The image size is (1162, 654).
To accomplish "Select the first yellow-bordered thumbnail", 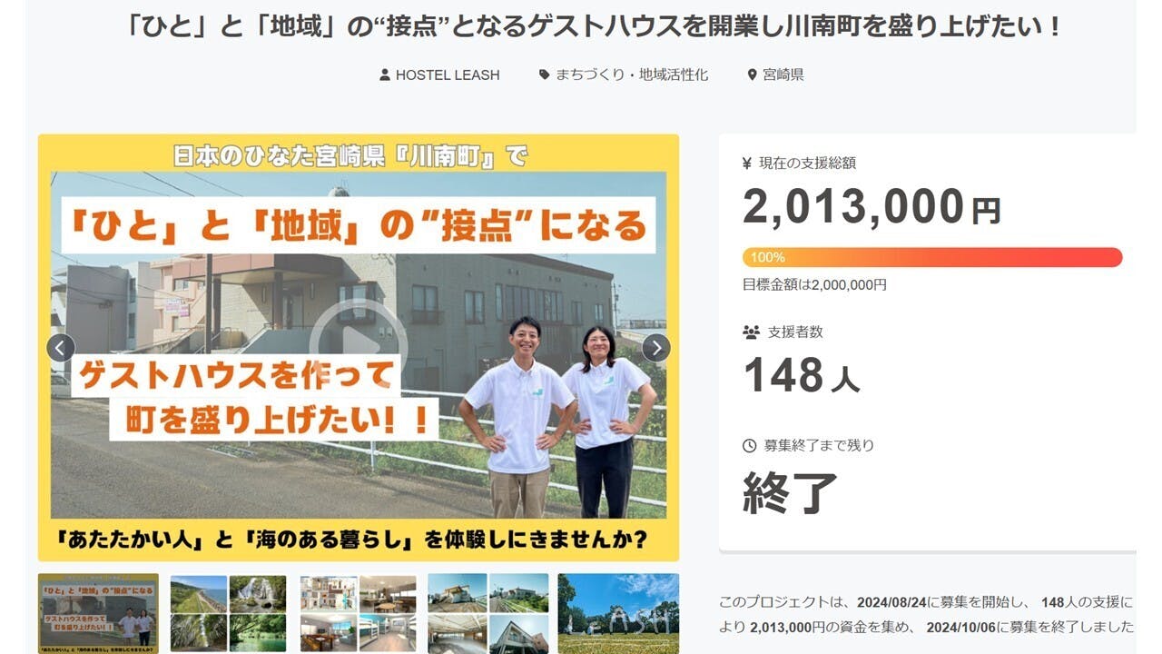I will tap(98, 613).
